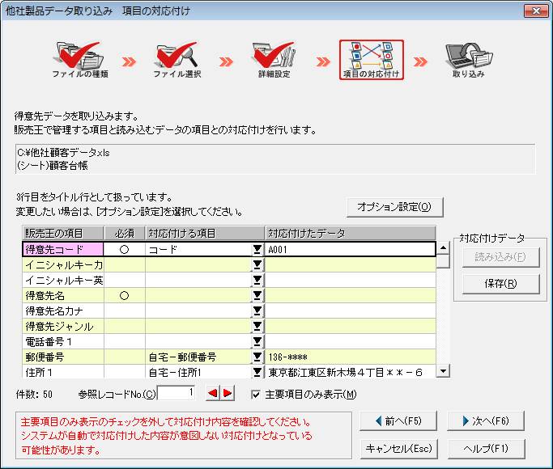Click the C:¥他社顧客データ.xls file path text
The image size is (553, 469).
point(63,153)
